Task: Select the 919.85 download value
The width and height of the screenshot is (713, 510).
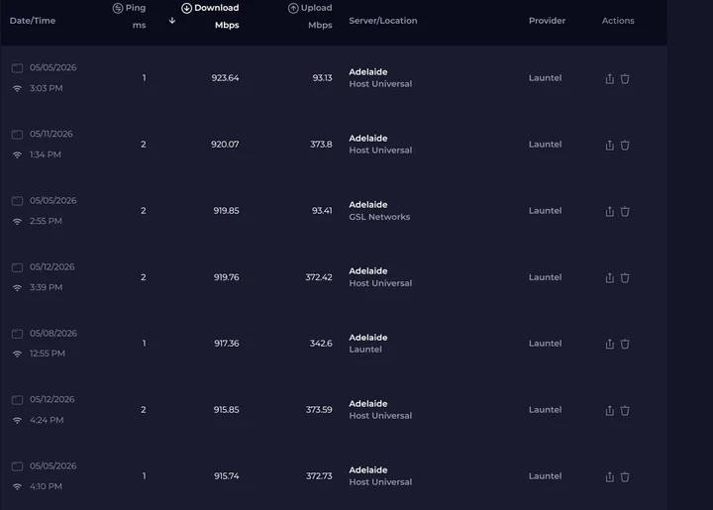Action: click(226, 211)
